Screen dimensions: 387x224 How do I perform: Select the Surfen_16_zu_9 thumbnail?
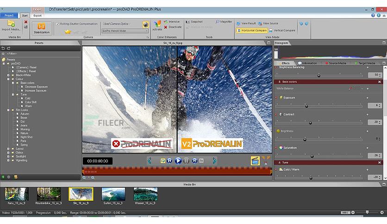point(113,194)
